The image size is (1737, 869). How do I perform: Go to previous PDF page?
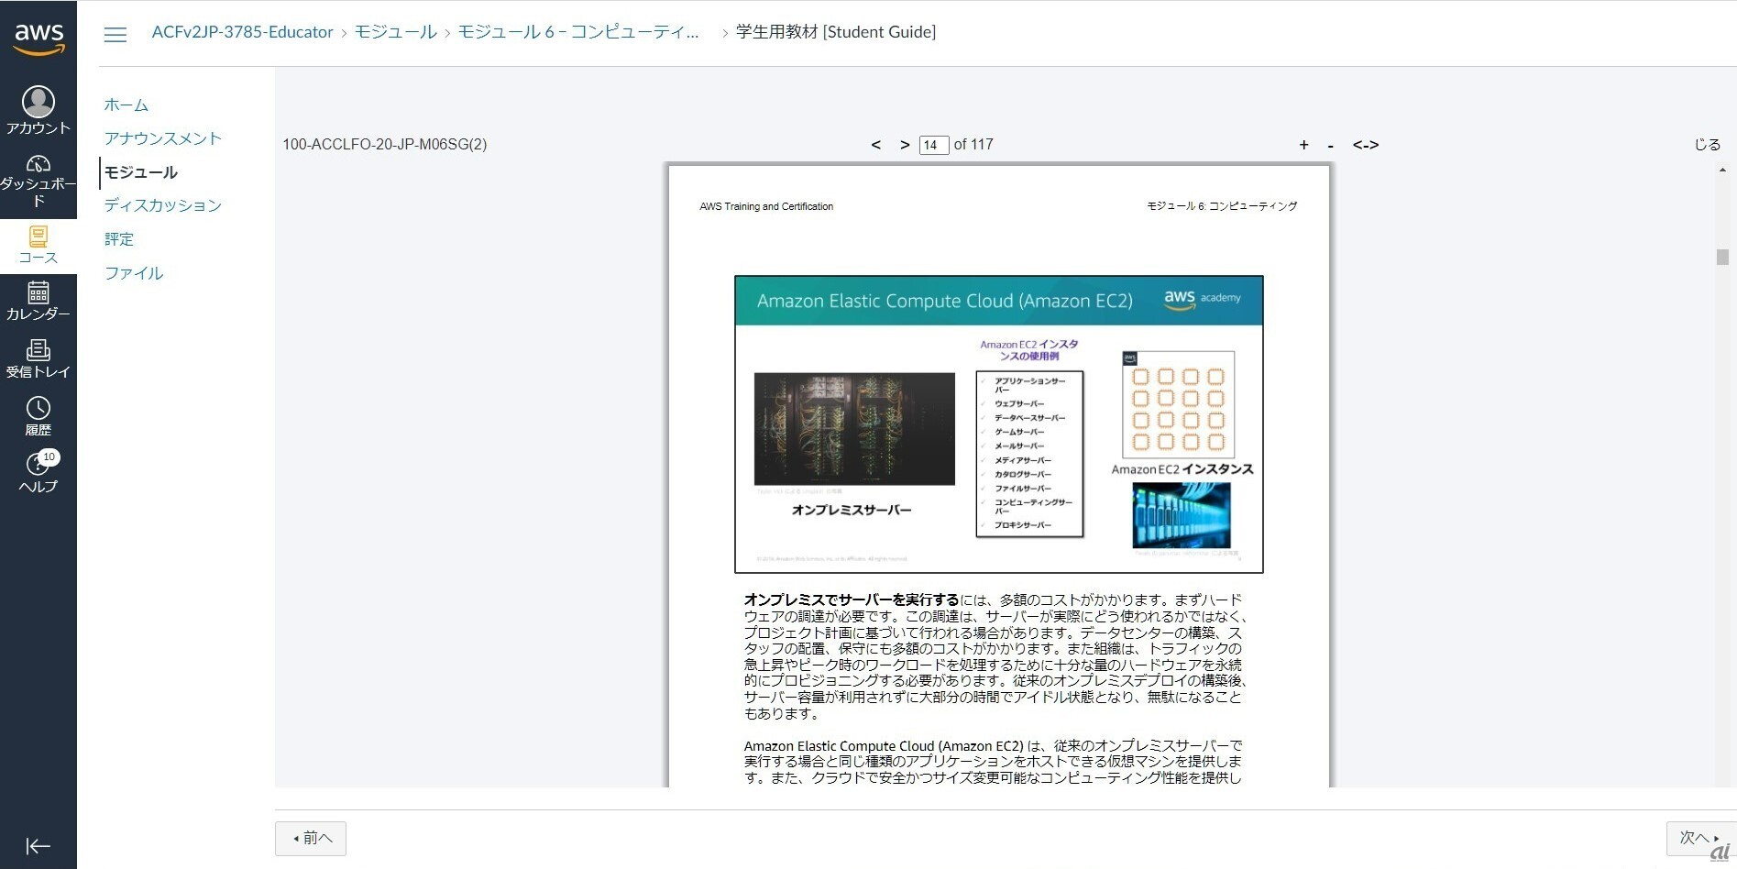pos(876,145)
